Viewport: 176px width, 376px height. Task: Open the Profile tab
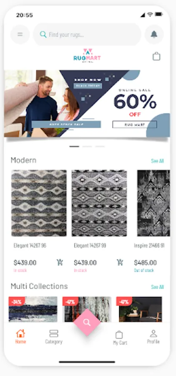click(153, 337)
